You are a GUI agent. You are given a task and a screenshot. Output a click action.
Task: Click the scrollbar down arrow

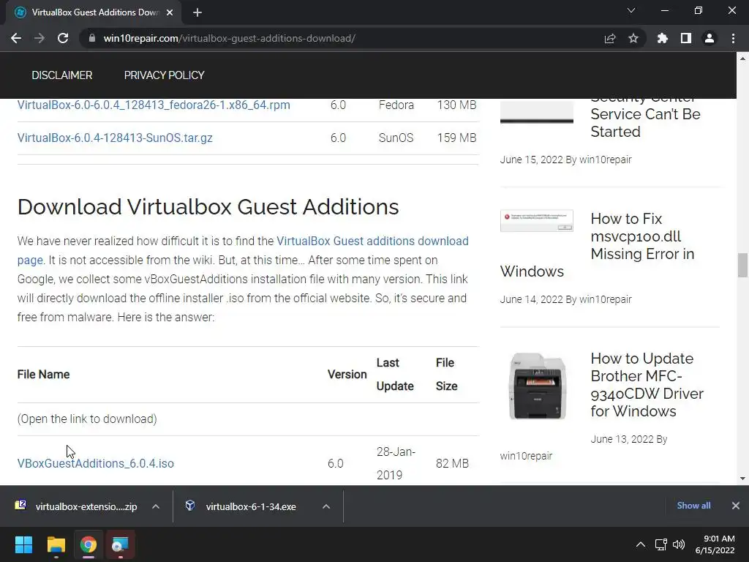pyautogui.click(x=742, y=479)
